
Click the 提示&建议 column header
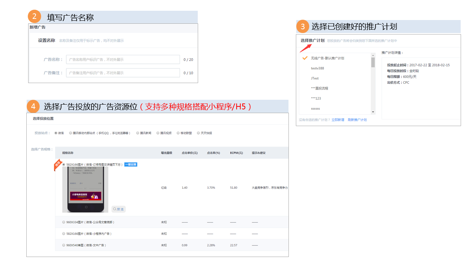[x=258, y=153]
